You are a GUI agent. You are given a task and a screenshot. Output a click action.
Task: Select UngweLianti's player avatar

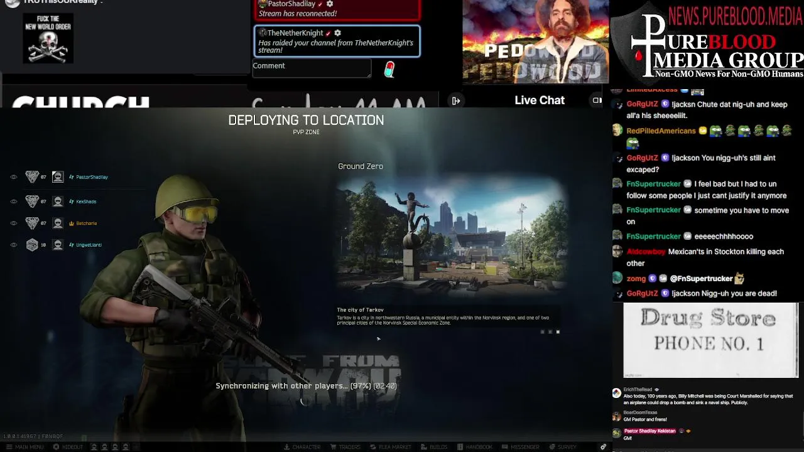point(58,245)
